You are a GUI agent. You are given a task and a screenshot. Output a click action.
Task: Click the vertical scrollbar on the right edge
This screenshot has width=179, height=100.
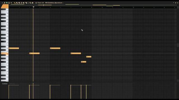178,45
